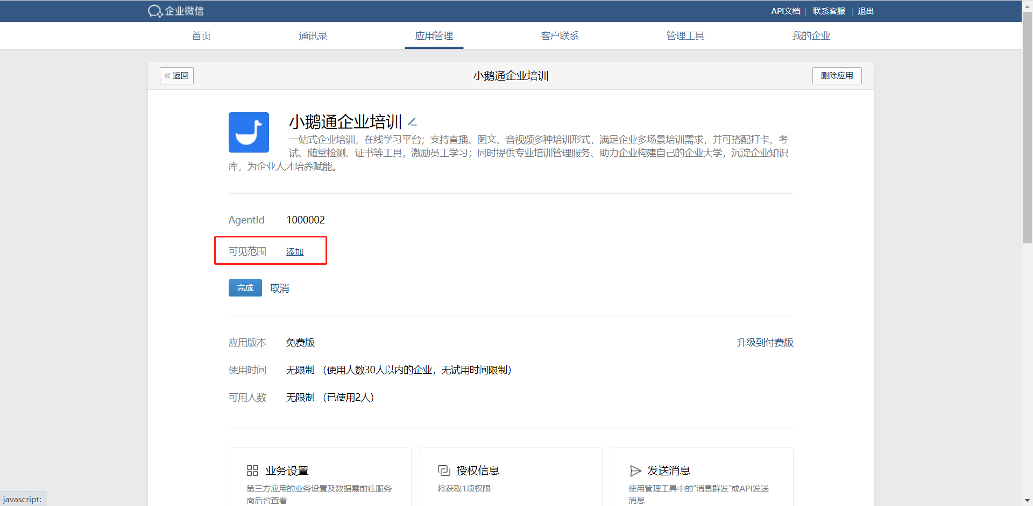
Task: Click the 可用人数 label
Action: point(247,397)
